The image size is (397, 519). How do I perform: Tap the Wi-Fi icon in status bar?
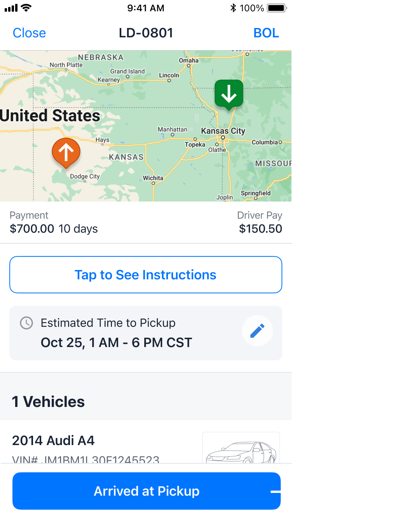point(26,8)
